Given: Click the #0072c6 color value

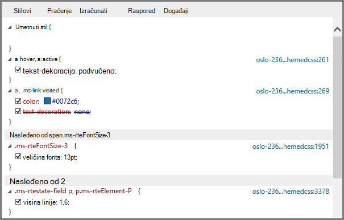Looking at the screenshot, I should (x=65, y=101).
